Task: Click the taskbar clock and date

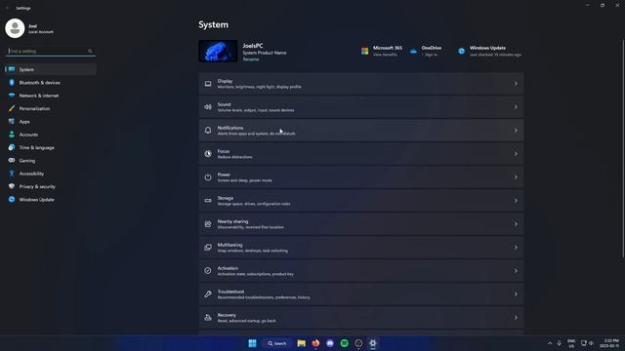Action: click(x=610, y=343)
